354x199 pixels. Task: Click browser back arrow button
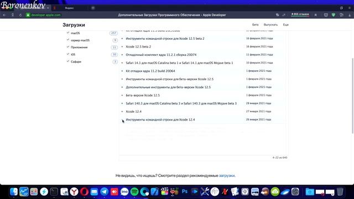point(4,15)
